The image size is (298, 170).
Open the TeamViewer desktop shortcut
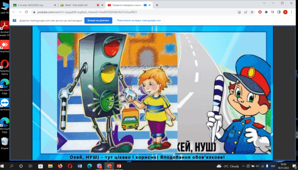pyautogui.click(x=5, y=104)
